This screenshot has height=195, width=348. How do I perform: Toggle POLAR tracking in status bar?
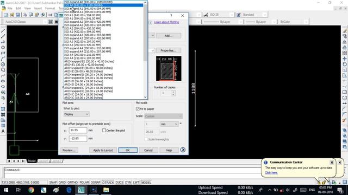(84, 183)
